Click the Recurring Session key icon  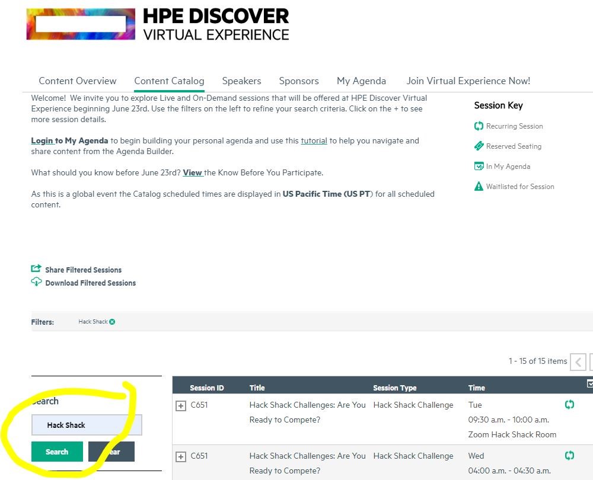(x=479, y=126)
